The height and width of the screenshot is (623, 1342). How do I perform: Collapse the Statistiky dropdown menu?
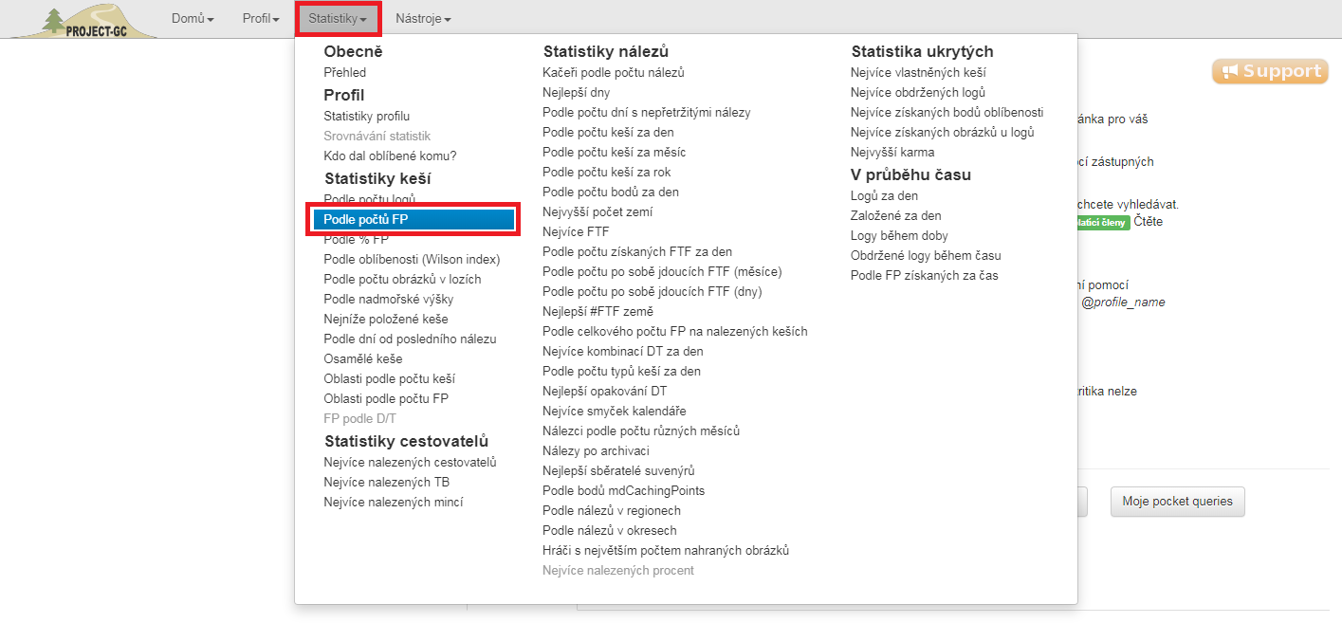pos(338,19)
